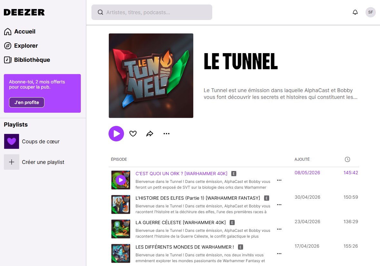The height and width of the screenshot is (266, 380).
Task: Expand the truncated podcast description text
Action: 280,94
